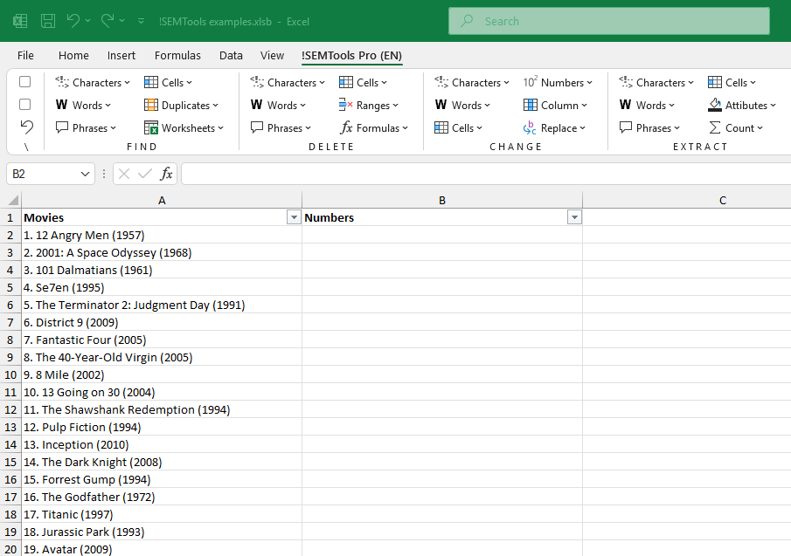The height and width of the screenshot is (556, 791).
Task: Tick the second checkbox under the first one
Action: click(24, 104)
